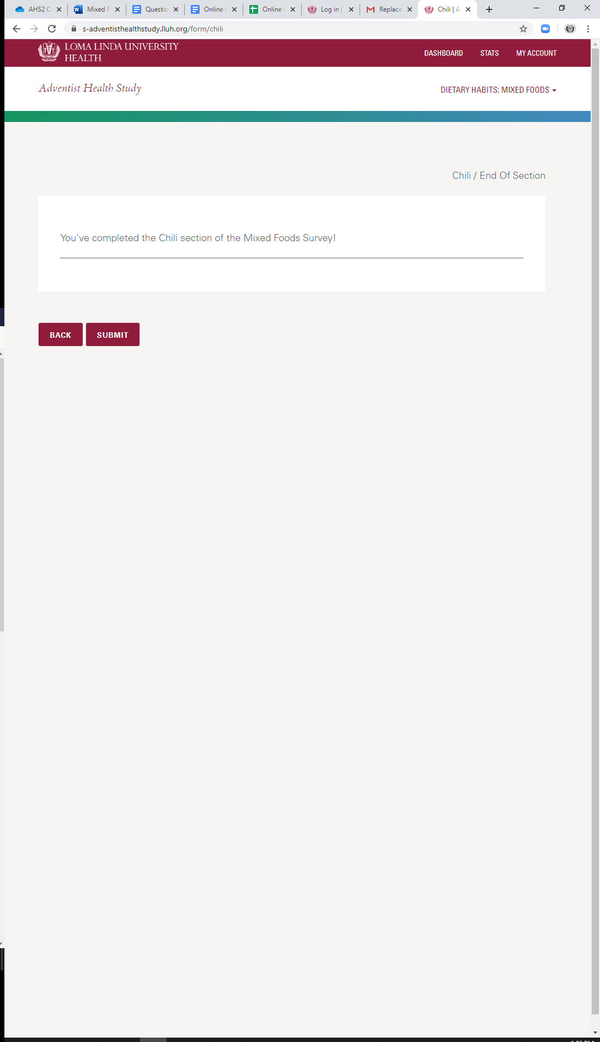
Task: Open Chrome's three-dot menu
Action: tap(588, 29)
